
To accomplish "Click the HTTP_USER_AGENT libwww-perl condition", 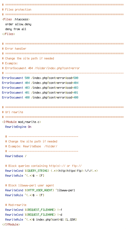I will pos(40,190).
